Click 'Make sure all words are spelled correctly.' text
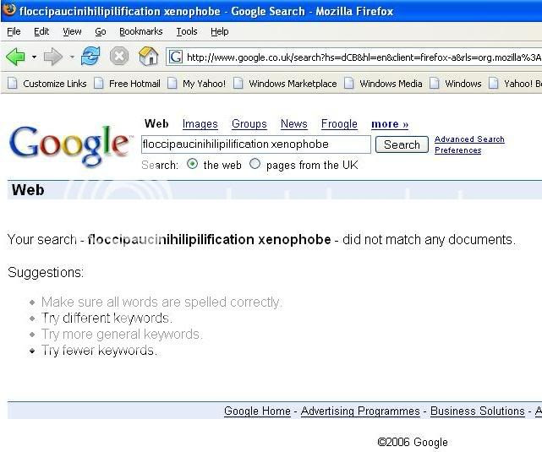 (162, 302)
